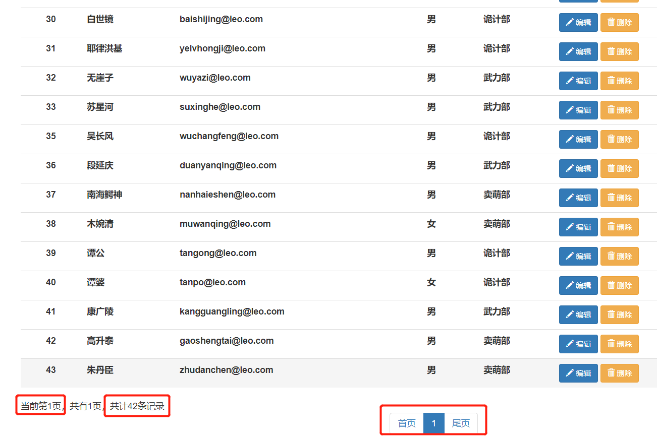Delete the record for 吴长风

click(620, 139)
